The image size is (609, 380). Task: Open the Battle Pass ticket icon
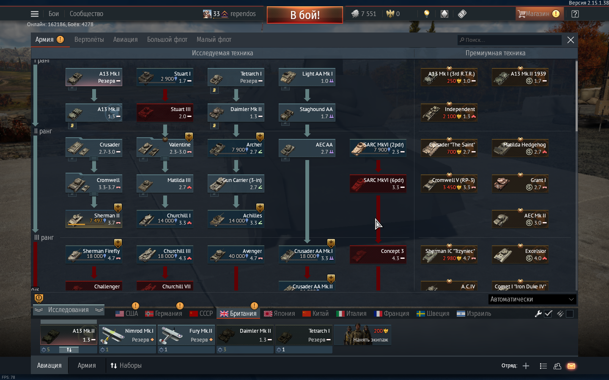(x=462, y=14)
